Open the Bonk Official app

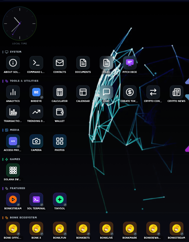pyautogui.click(x=13, y=229)
